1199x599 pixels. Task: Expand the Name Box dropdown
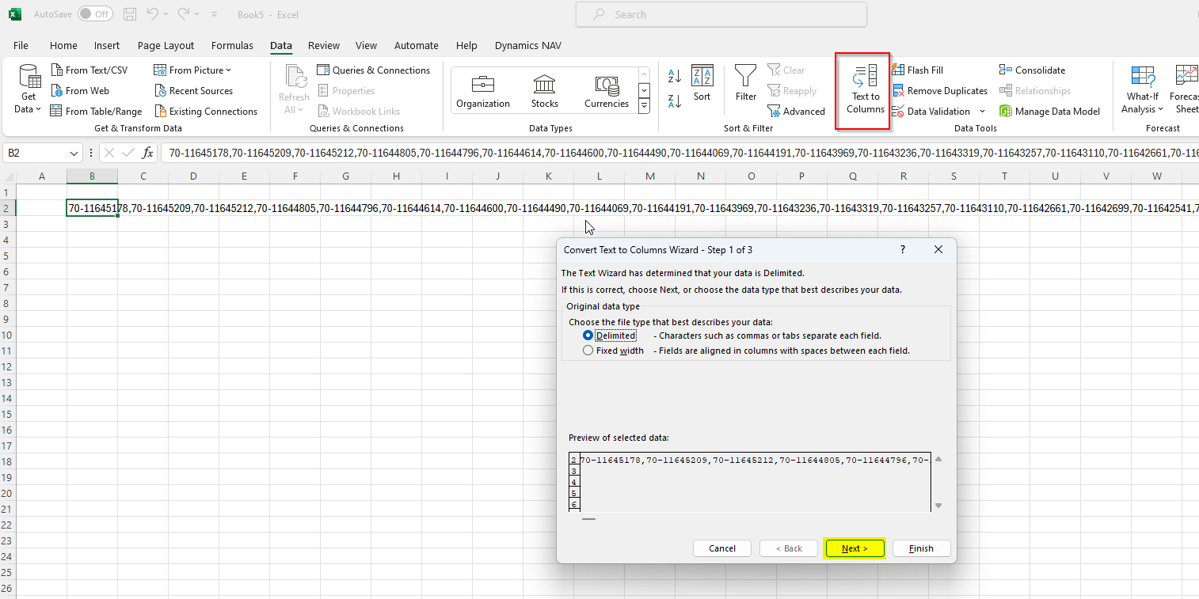point(74,154)
